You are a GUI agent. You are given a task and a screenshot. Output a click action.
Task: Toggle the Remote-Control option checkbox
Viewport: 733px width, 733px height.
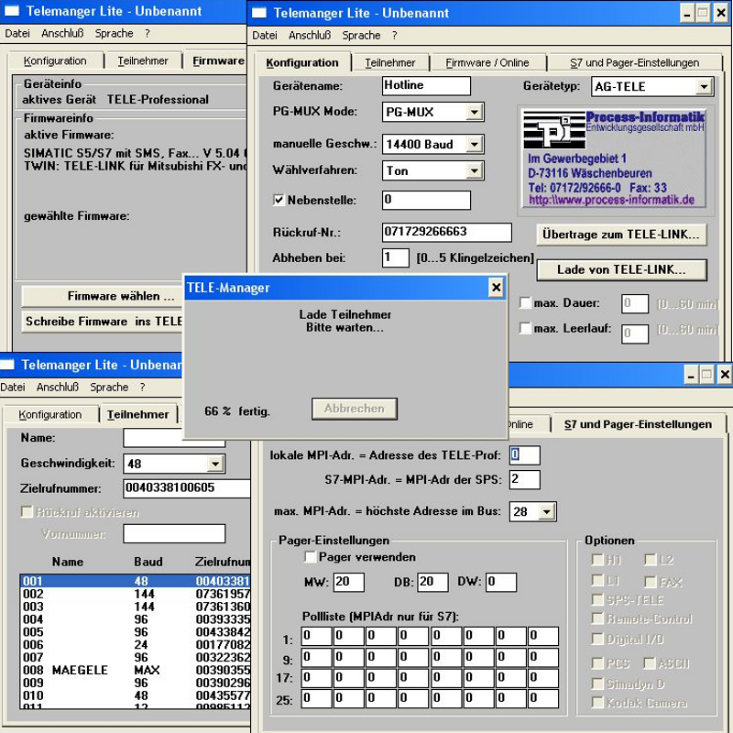tap(597, 618)
